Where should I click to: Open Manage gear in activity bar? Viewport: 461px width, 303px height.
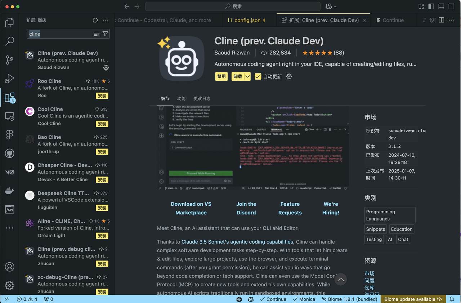[10, 286]
